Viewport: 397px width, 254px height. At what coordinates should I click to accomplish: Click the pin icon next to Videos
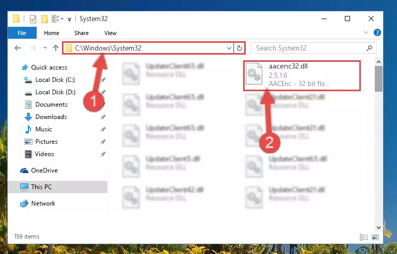click(103, 154)
